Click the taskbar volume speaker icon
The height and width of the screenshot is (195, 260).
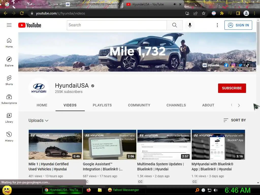coord(216,190)
